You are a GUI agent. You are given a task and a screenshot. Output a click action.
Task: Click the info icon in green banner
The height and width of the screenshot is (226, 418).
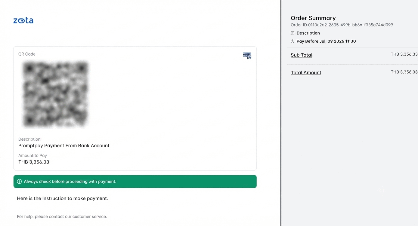(x=19, y=182)
